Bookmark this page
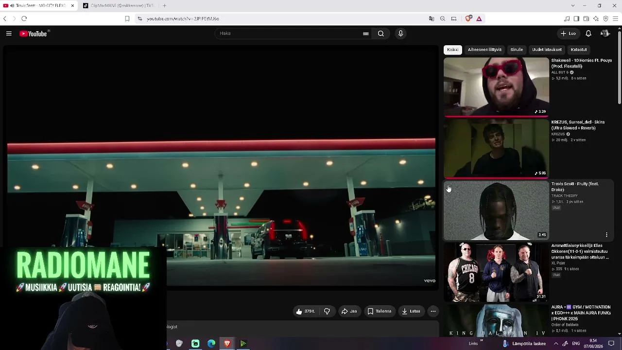622x350 pixels. (127, 18)
